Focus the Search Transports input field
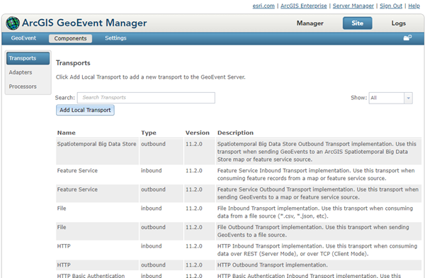Image resolution: width=425 pixels, height=278 pixels. [x=146, y=98]
